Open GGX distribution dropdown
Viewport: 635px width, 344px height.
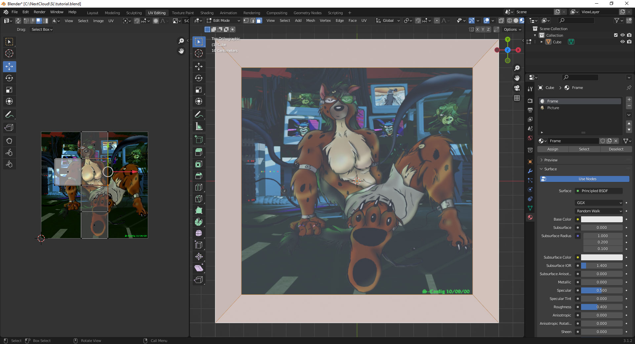[x=599, y=203]
